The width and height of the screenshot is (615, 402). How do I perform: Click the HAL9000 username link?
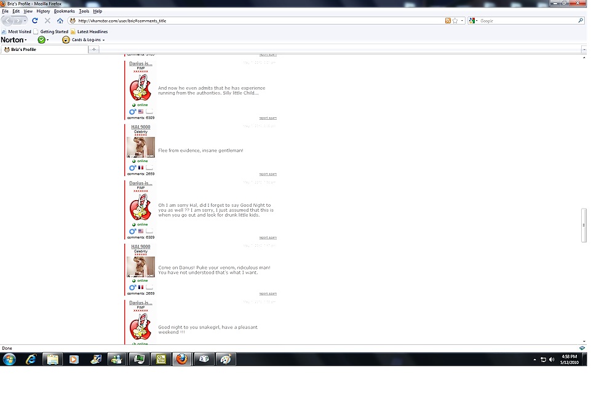[140, 127]
